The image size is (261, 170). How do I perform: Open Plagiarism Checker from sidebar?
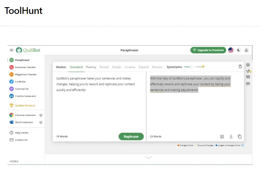[x=23, y=74]
